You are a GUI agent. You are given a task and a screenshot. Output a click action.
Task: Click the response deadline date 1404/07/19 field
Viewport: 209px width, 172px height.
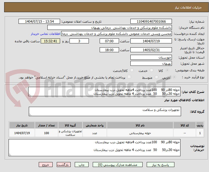coord(151,41)
